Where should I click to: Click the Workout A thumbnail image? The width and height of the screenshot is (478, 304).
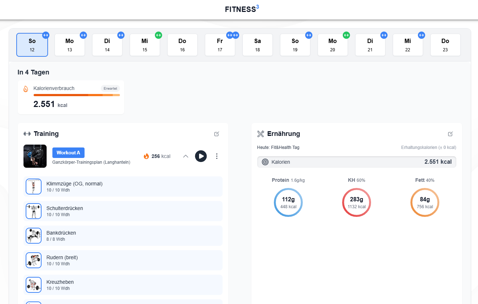35,156
